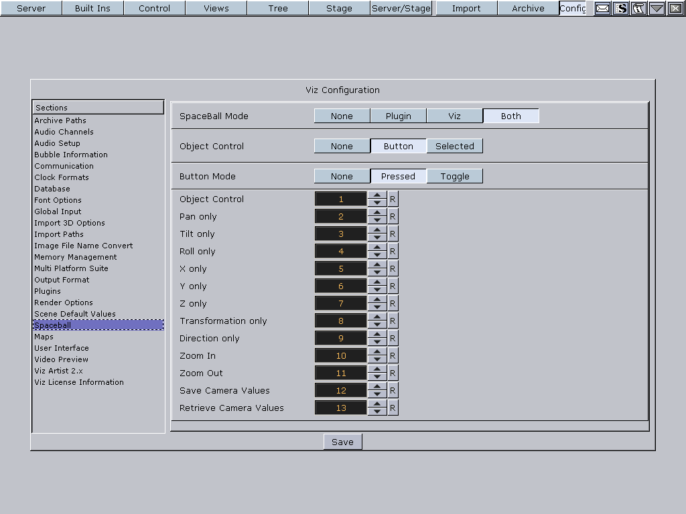Open the envelope message icon

coord(603,8)
